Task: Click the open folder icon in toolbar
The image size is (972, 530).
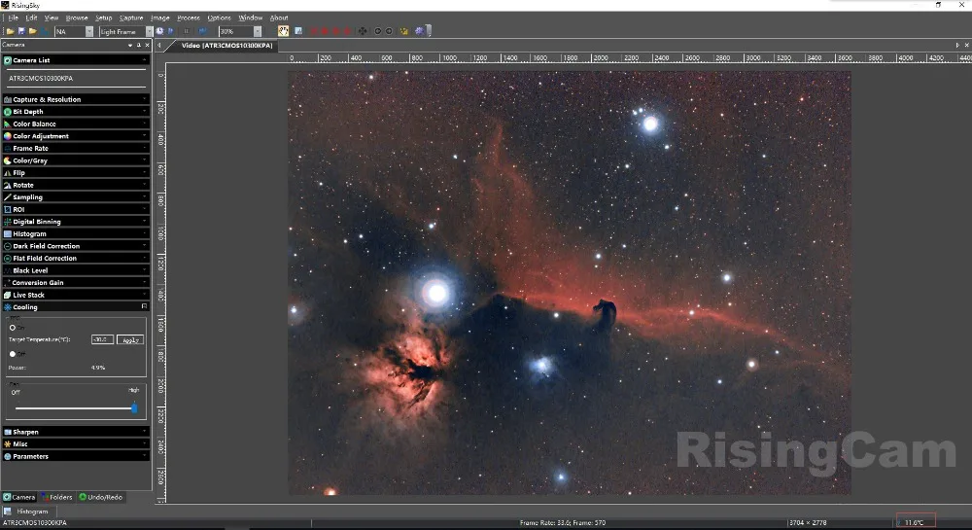Action: tap(10, 31)
